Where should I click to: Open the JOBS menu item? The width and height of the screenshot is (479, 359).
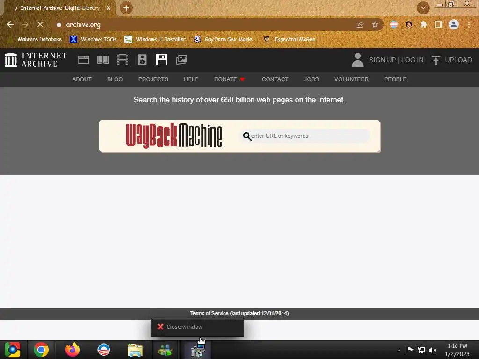click(x=311, y=79)
